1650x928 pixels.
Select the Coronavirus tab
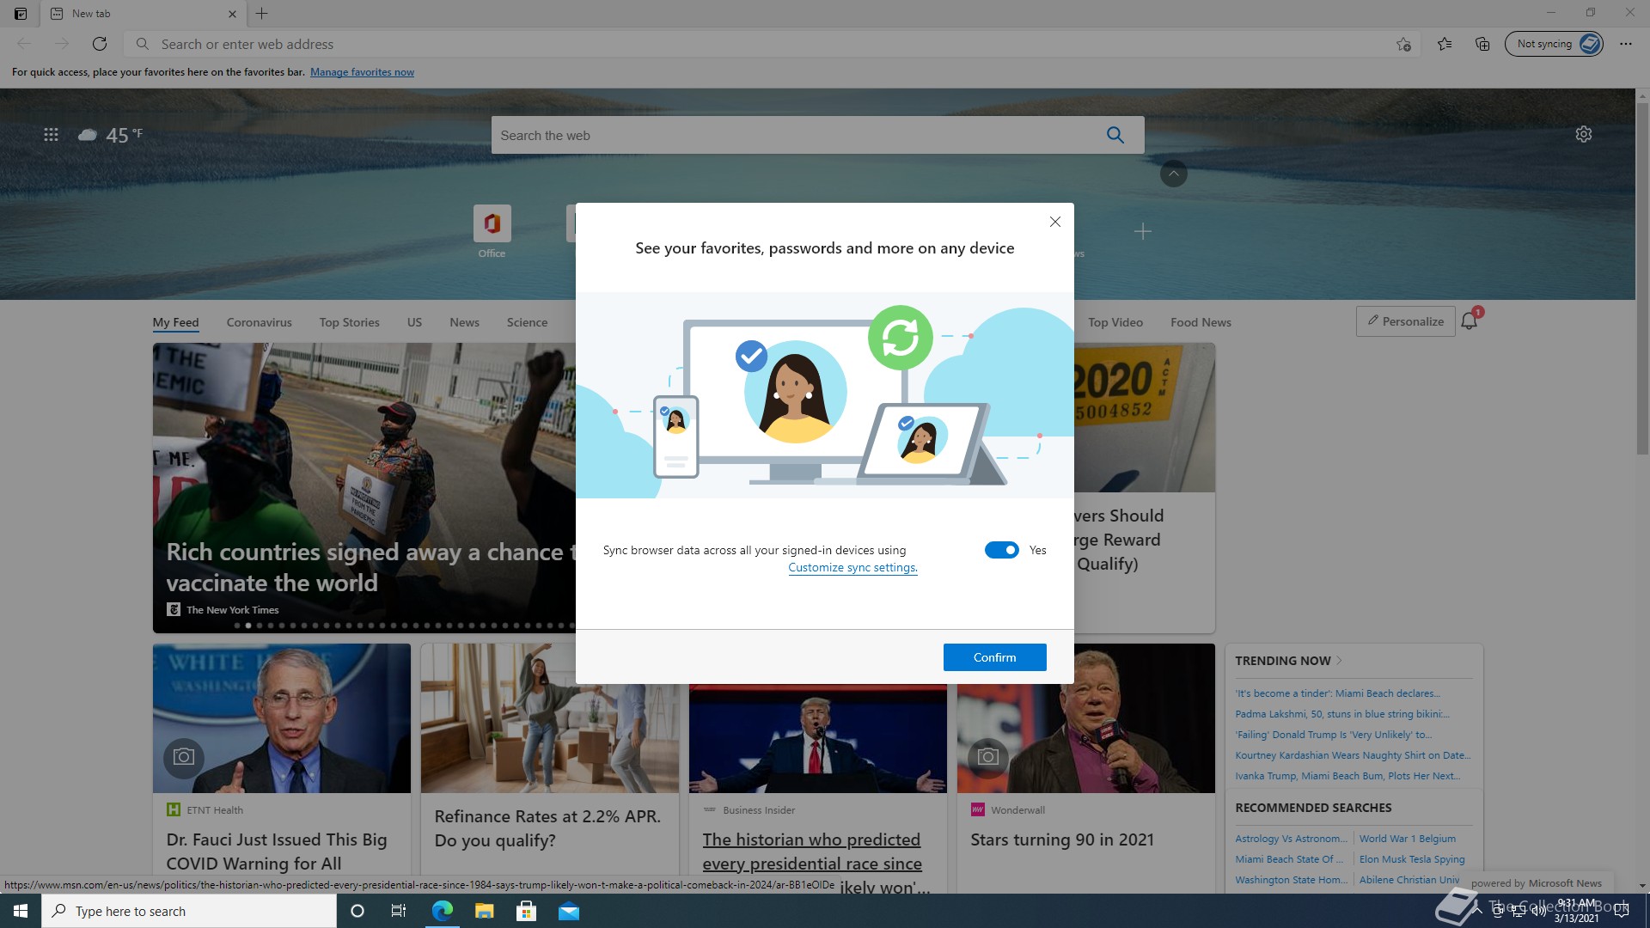(259, 322)
